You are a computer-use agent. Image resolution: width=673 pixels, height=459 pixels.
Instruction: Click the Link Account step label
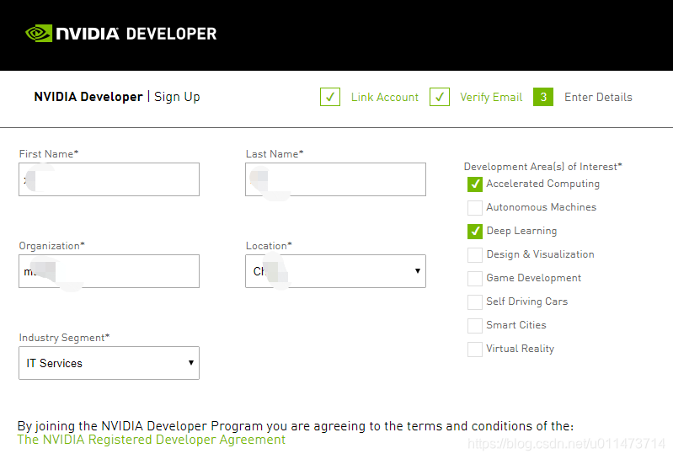pos(385,98)
